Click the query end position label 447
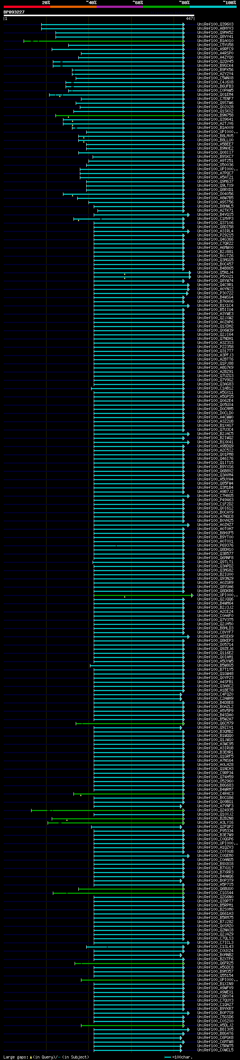 [189, 18]
